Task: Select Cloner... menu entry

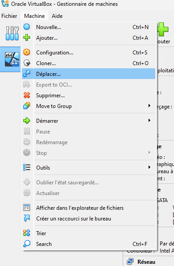Action: (88, 63)
